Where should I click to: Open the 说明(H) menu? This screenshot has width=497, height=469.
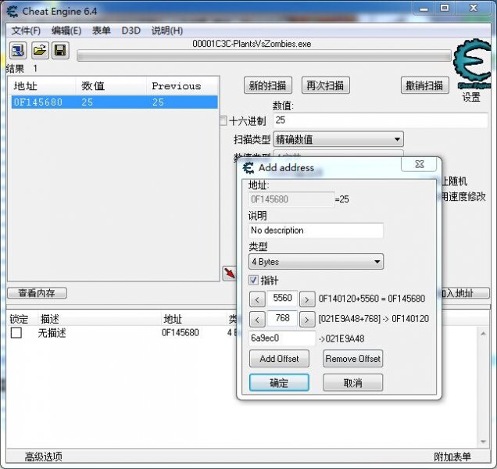167,30
